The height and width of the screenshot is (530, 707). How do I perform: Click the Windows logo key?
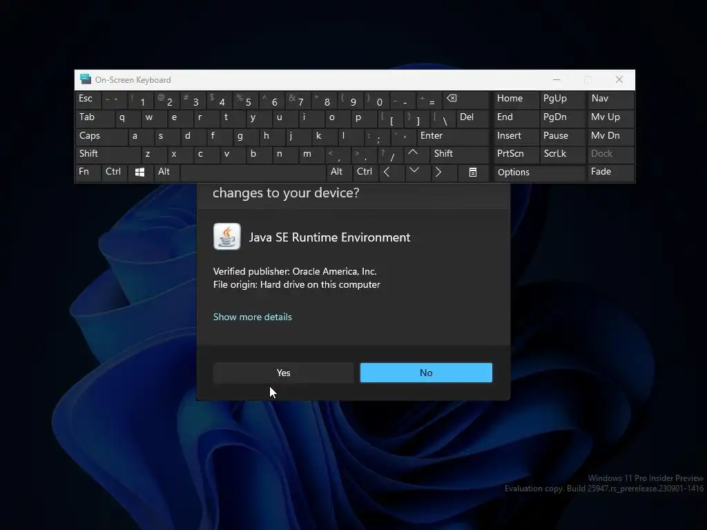click(139, 173)
